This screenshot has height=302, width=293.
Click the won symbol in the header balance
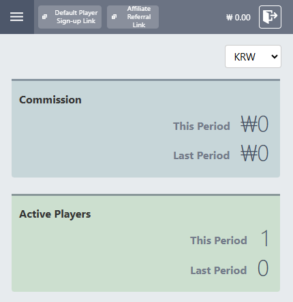(230, 18)
